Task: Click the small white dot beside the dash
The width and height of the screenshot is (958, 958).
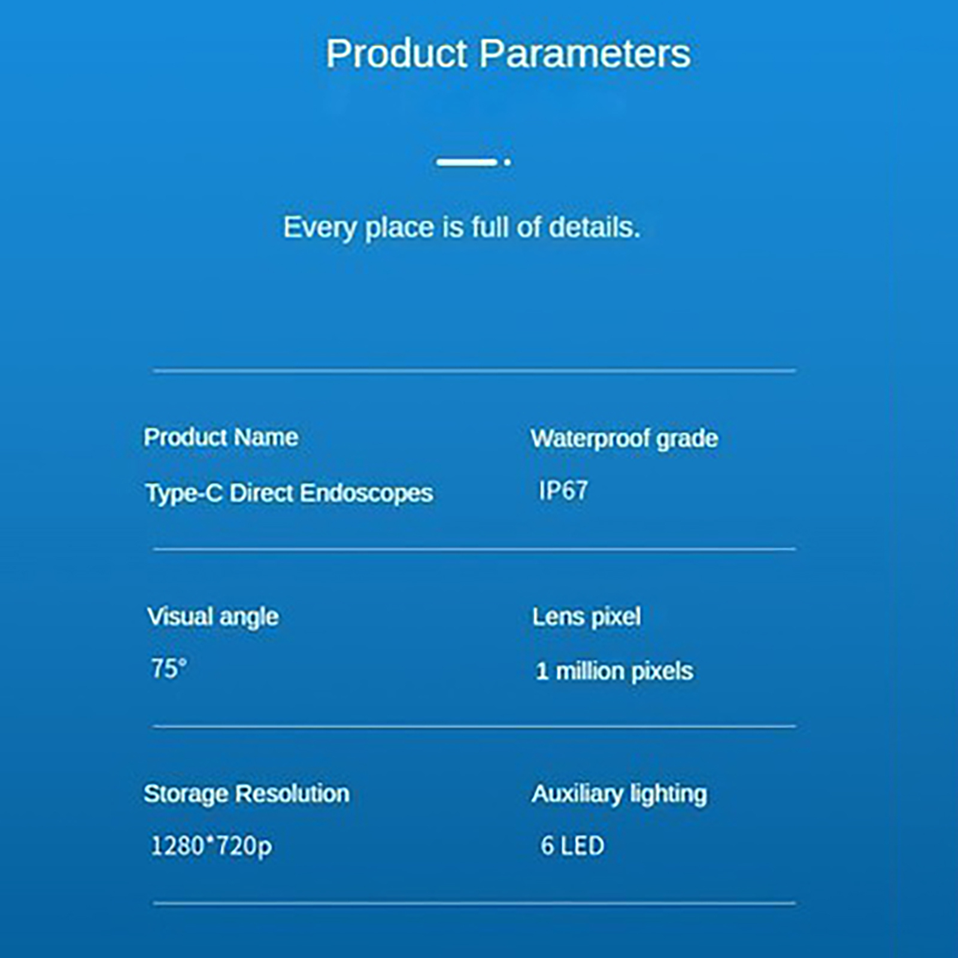Action: point(507,162)
